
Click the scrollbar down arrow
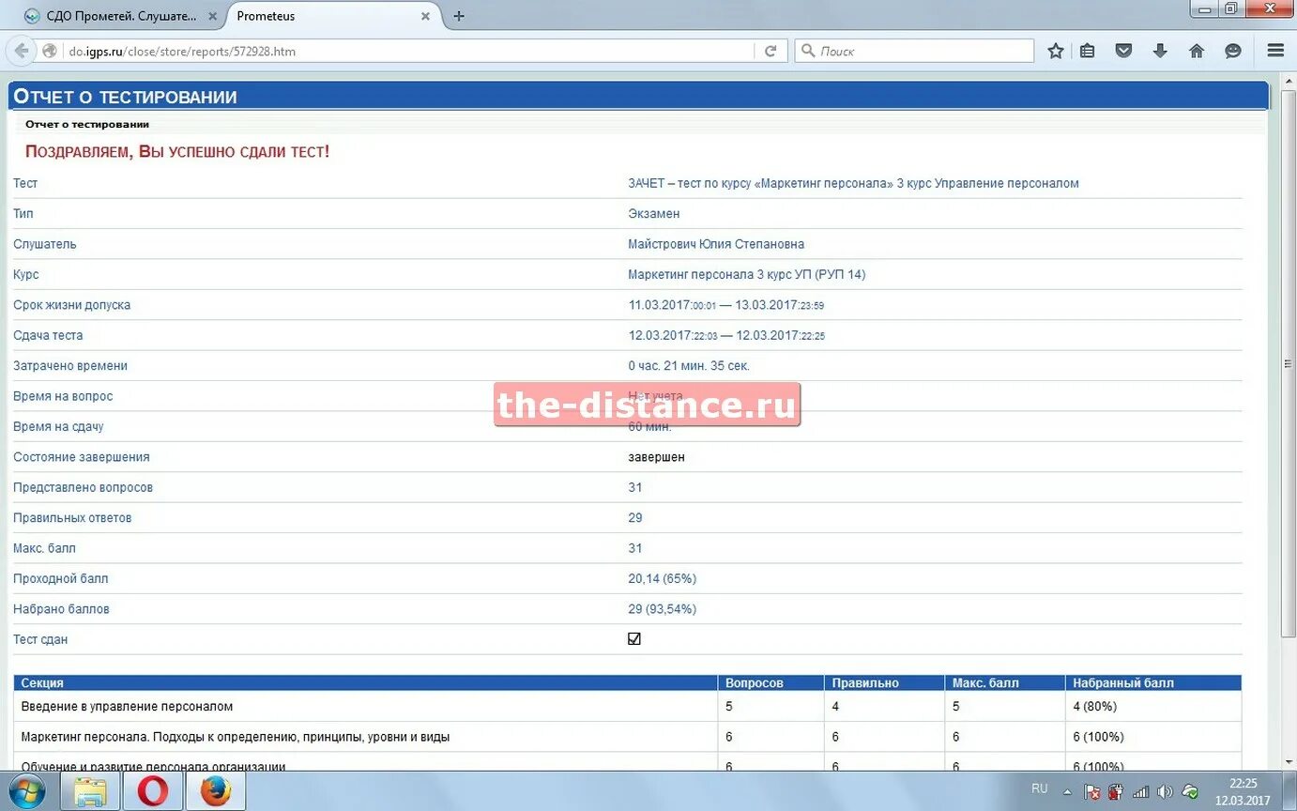(1289, 760)
